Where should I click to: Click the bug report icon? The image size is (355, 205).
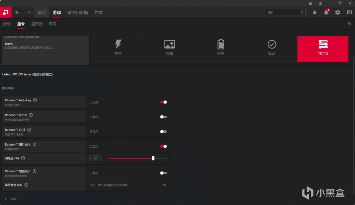coord(311,3)
